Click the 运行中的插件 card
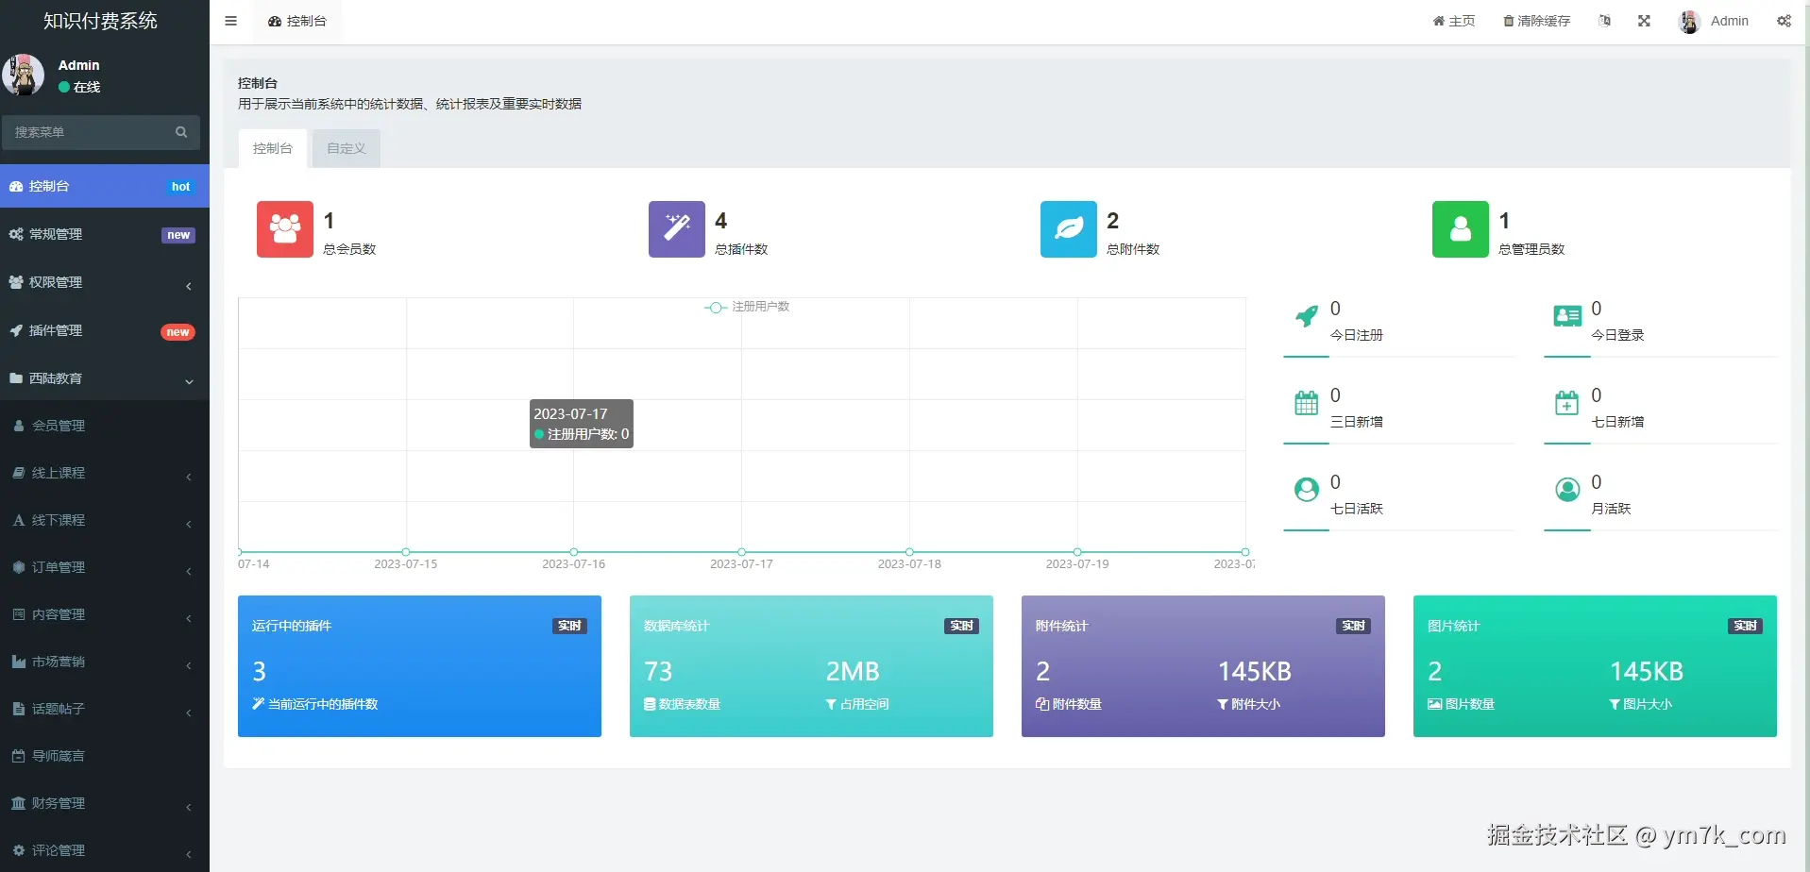Screen dimensions: 1810x872 pyautogui.click(x=419, y=666)
